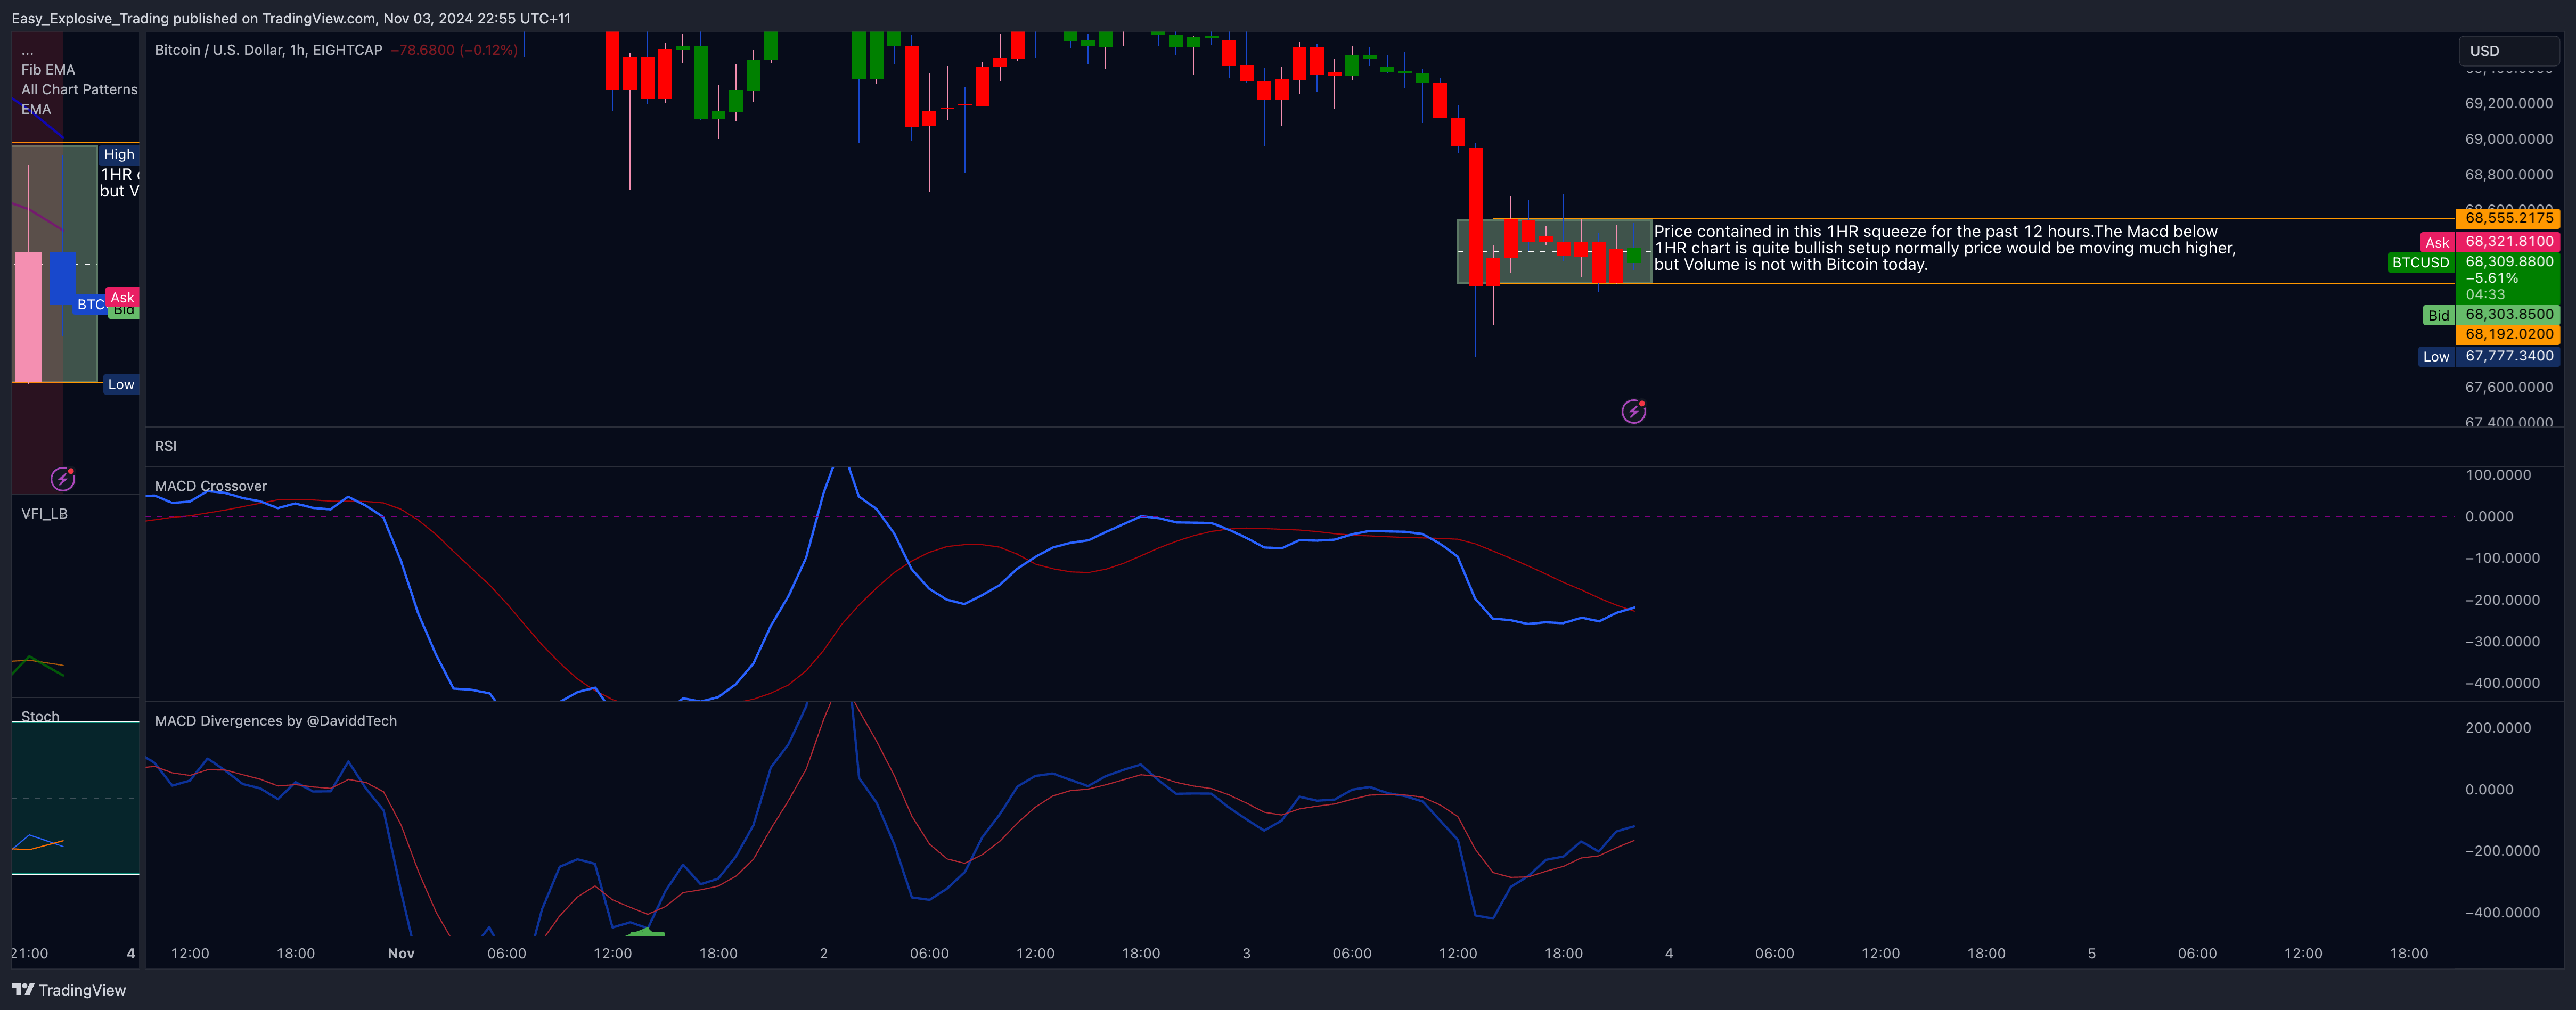Click the 100.0000 value on the MACD Crossover axis
Screen dimensions: 2576x1010
[2498, 475]
